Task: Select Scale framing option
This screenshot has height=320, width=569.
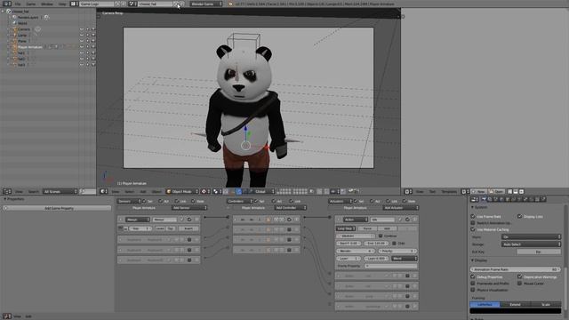Action: tap(546, 304)
